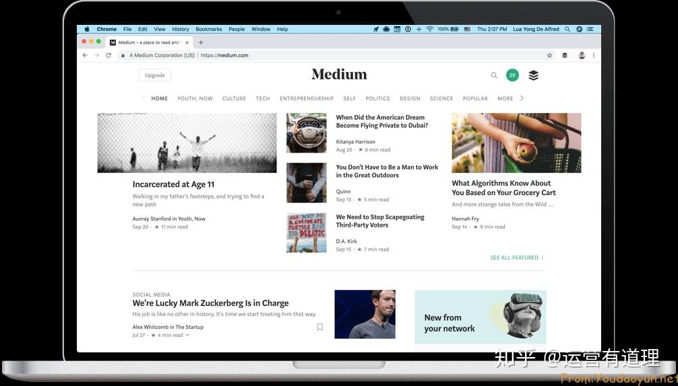
Task: Click author name Hannah Fry
Action: pyautogui.click(x=465, y=219)
